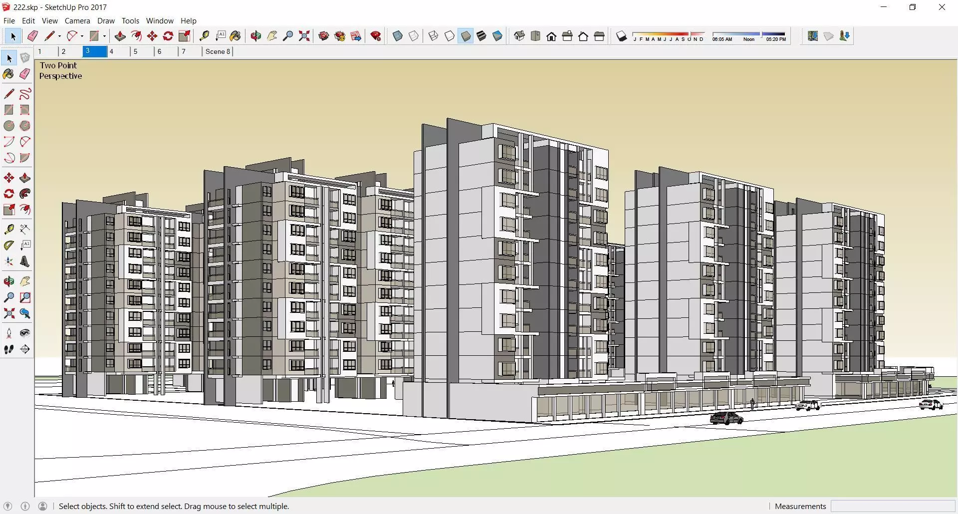This screenshot has height=514, width=958.
Task: Switch to scene tab 6
Action: (167, 51)
